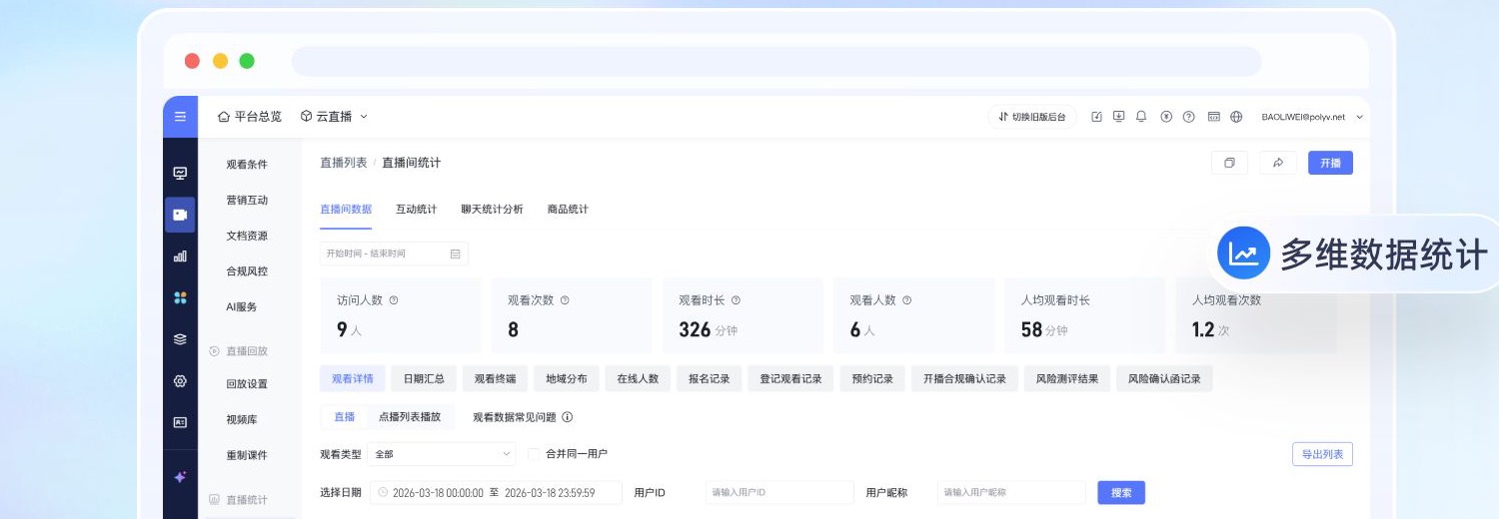Image resolution: width=1499 pixels, height=519 pixels.
Task: Switch to the 互动统计 tab
Action: point(417,210)
